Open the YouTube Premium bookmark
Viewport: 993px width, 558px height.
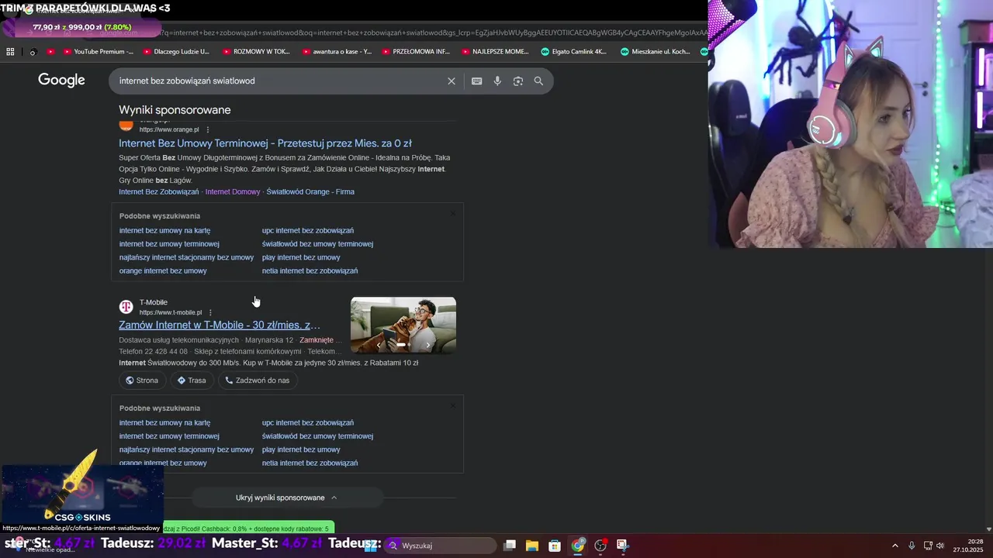99,52
